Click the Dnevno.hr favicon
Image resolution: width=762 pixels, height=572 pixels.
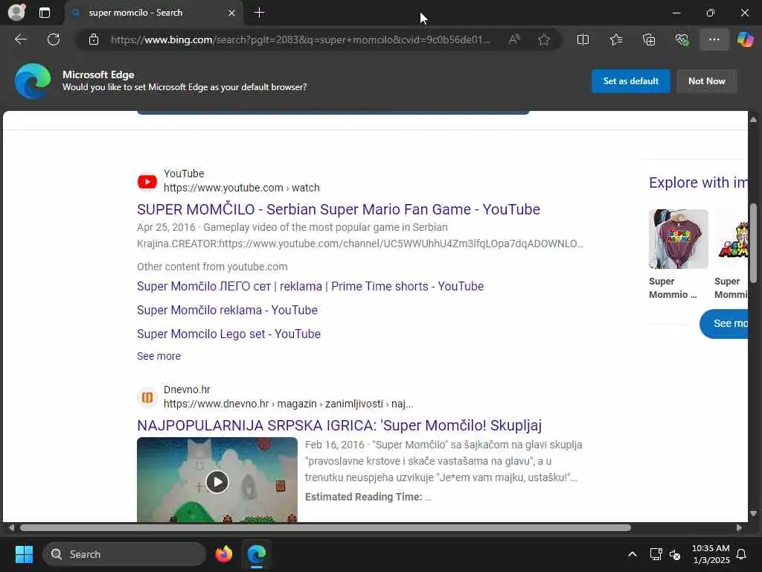click(x=147, y=398)
